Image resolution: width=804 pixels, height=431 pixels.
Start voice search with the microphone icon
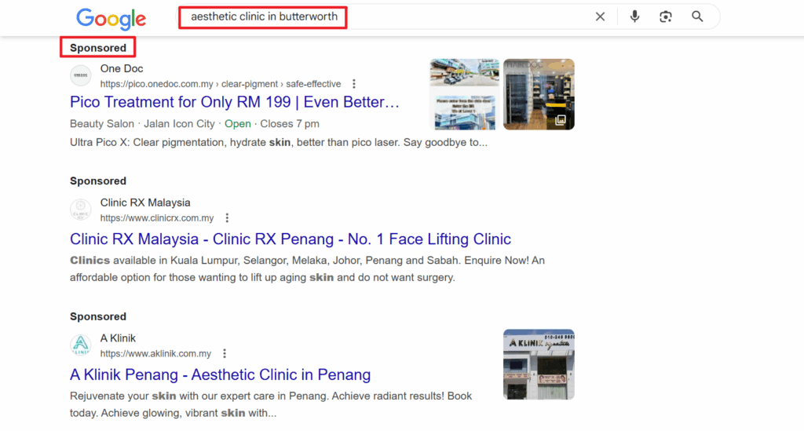[634, 16]
